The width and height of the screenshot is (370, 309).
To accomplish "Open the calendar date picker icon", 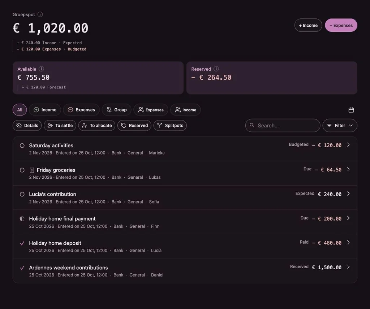I will point(351,110).
